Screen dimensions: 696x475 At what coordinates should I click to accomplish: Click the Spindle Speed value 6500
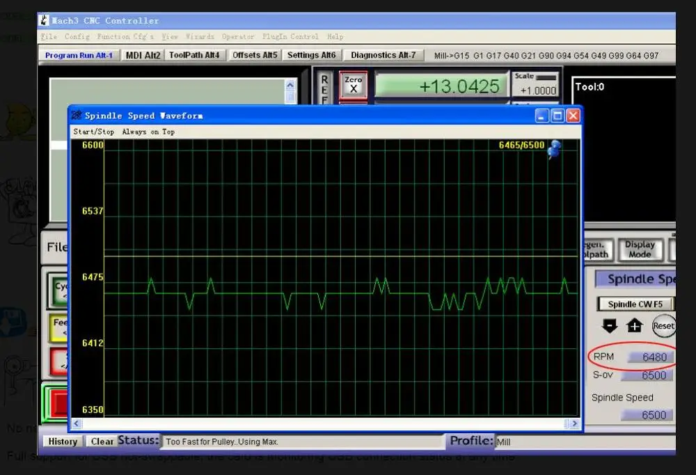click(x=647, y=415)
